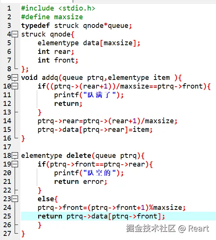Click 'ptrq->data[ptrq->rear]=item;' line

95,130
